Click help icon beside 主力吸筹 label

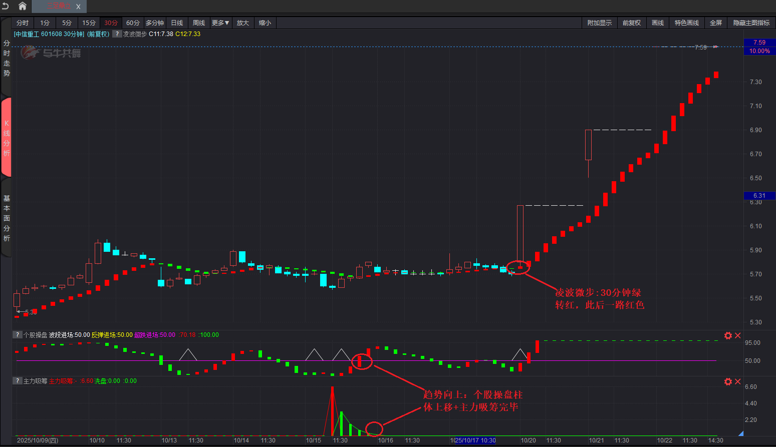[18, 381]
